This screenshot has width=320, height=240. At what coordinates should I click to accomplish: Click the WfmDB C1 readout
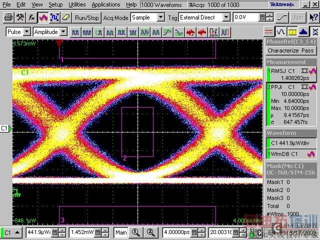pyautogui.click(x=291, y=154)
